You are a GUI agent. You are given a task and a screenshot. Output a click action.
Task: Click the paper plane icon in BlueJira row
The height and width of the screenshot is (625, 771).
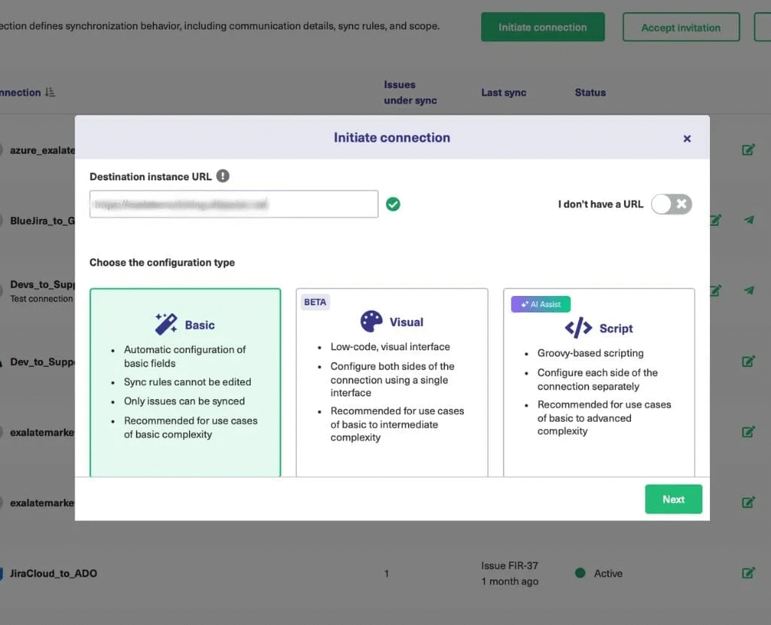(748, 220)
